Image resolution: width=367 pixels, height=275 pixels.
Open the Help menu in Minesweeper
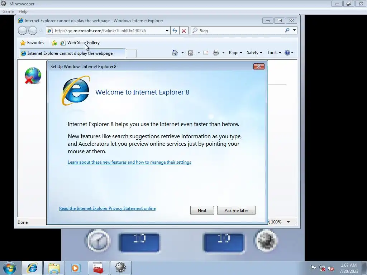click(23, 11)
